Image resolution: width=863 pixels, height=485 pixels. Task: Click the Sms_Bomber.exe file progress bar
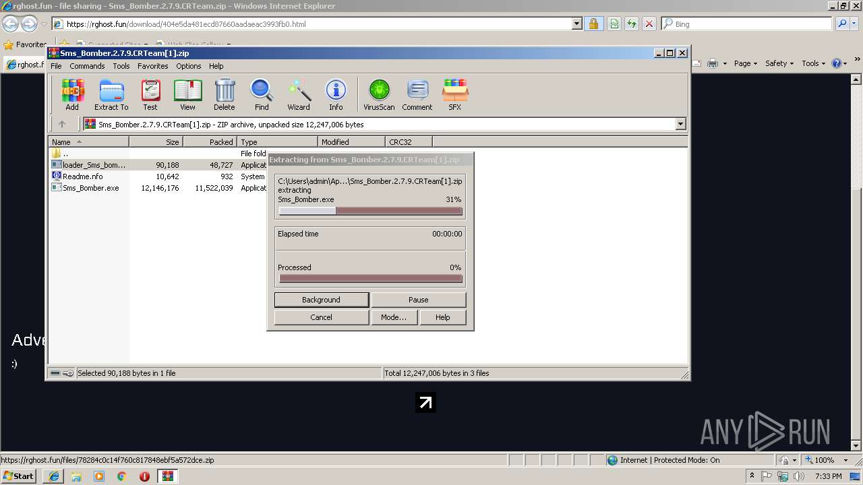[370, 211]
